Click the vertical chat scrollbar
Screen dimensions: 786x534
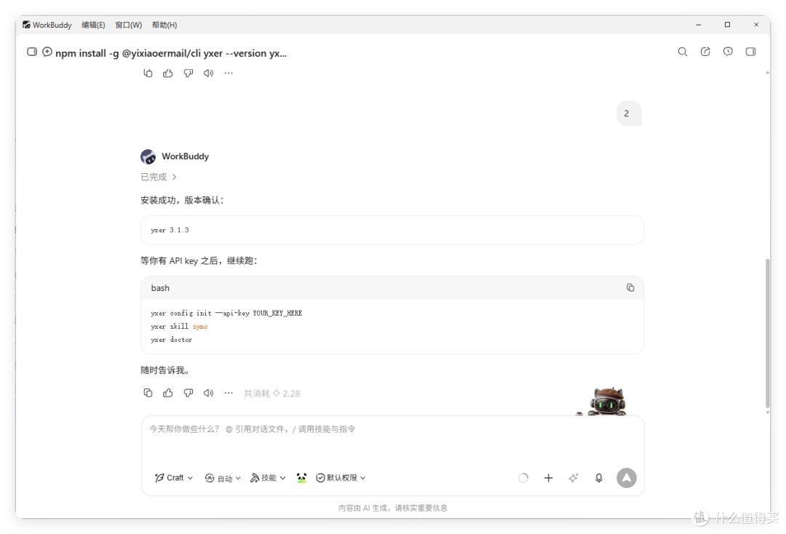(x=768, y=333)
